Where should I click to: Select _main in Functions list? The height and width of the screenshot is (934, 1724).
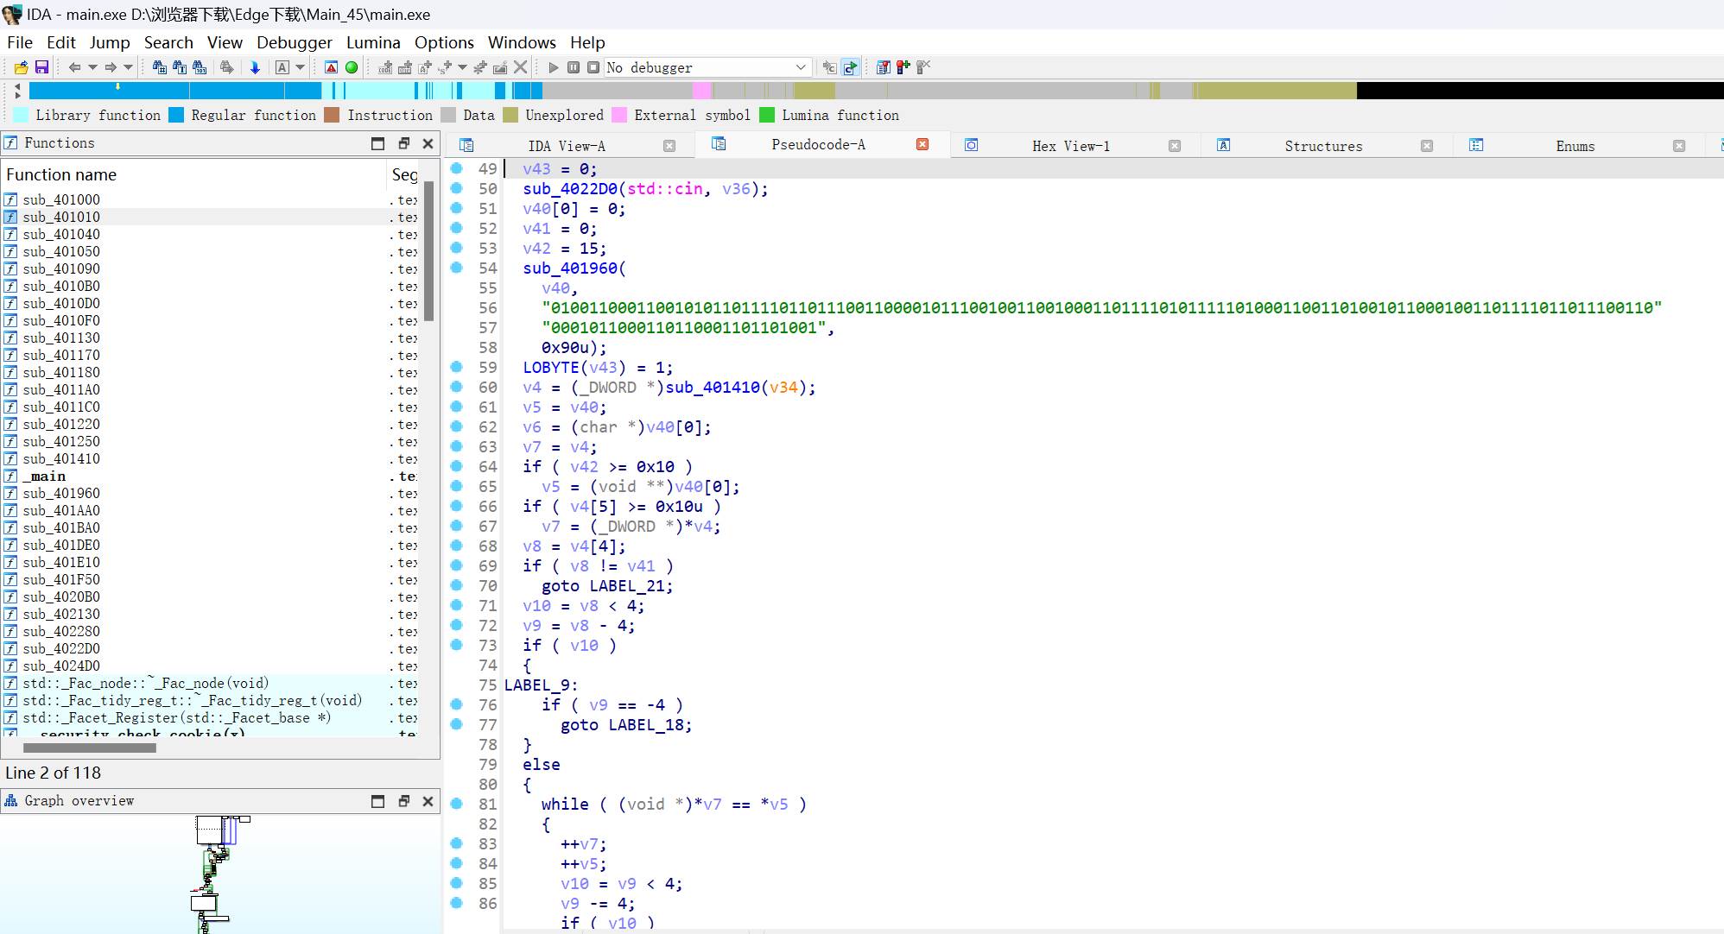click(x=44, y=476)
